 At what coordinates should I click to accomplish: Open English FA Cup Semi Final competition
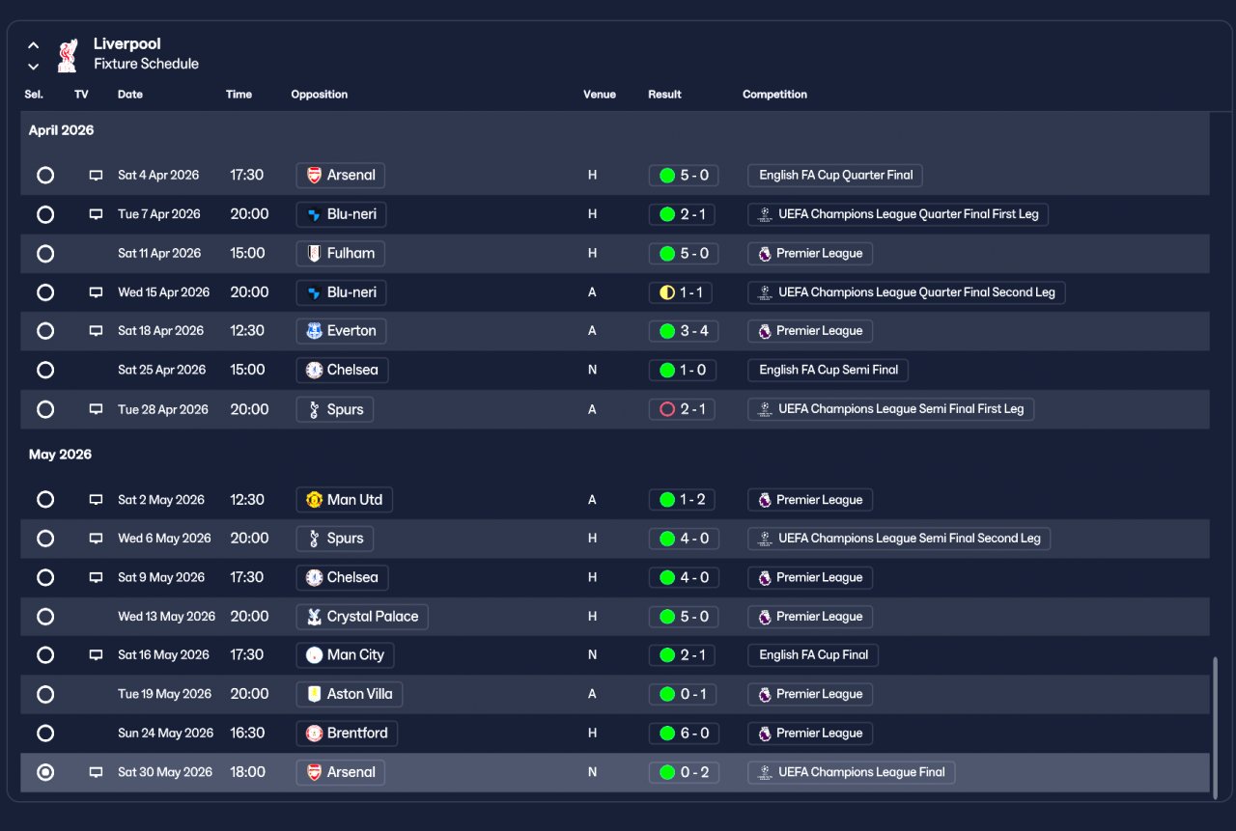[829, 370]
